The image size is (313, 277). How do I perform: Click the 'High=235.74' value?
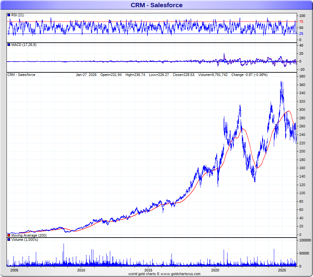[x=135, y=75]
